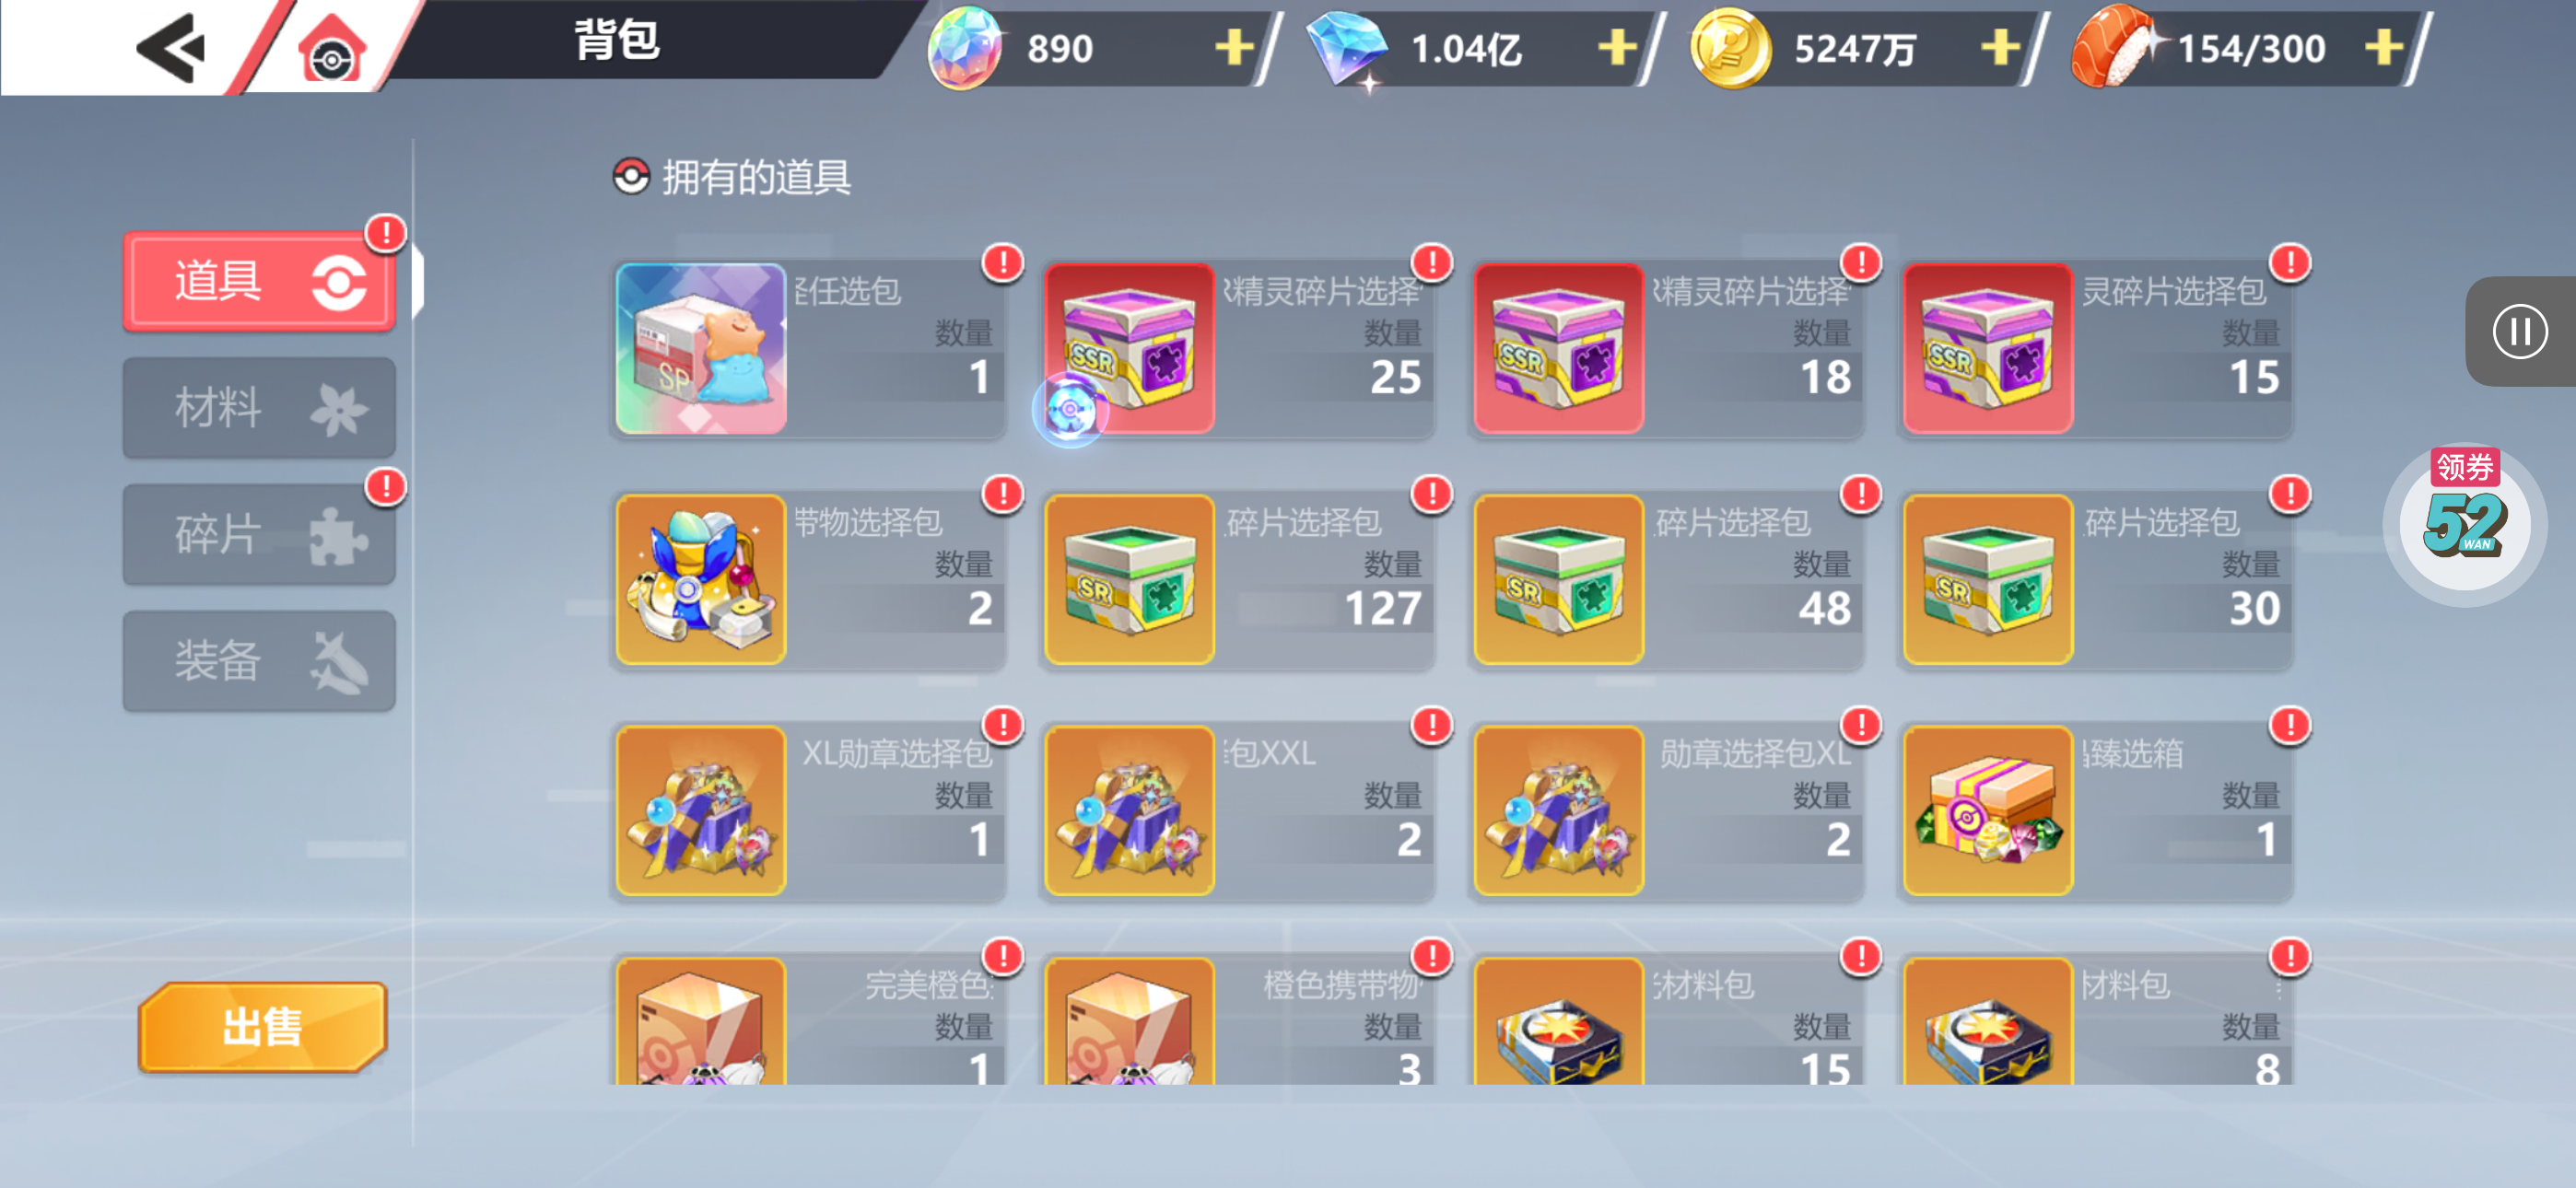Image resolution: width=2576 pixels, height=1188 pixels.
Task: Go back with the black arrow icon
Action: [170, 47]
